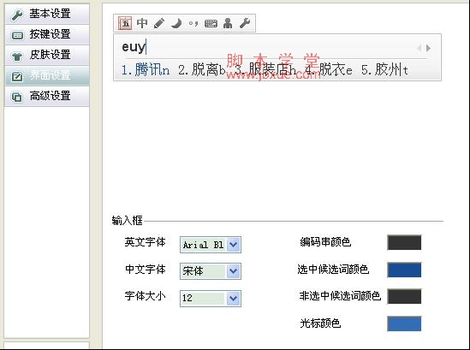The width and height of the screenshot is (470, 350).
Task: Open the wrench settings icon in toolbar
Action: 245,23
